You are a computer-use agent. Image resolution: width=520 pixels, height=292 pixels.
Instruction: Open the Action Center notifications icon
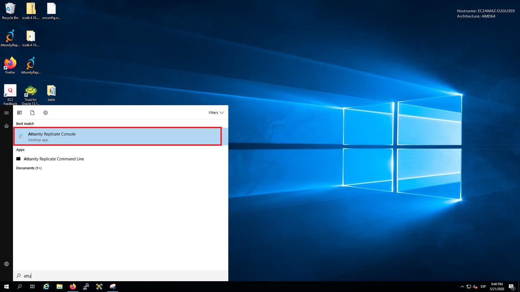point(511,287)
